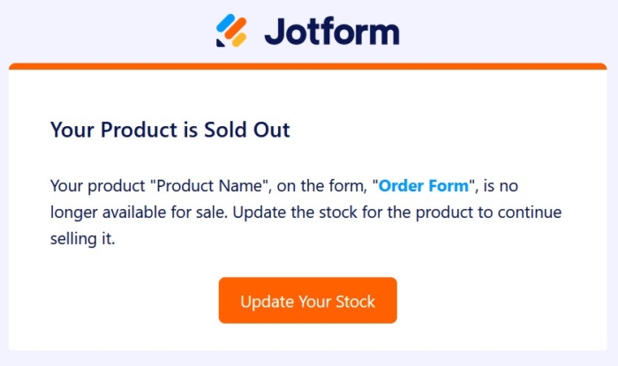Click the word "Update" on the orange button
Viewport: 618px width, 366px height.
(267, 301)
